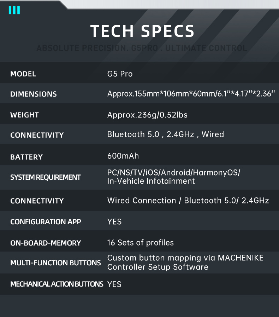The image size is (279, 317).
Task: Click the In-Vehicle Infotainment text
Action: point(151,181)
